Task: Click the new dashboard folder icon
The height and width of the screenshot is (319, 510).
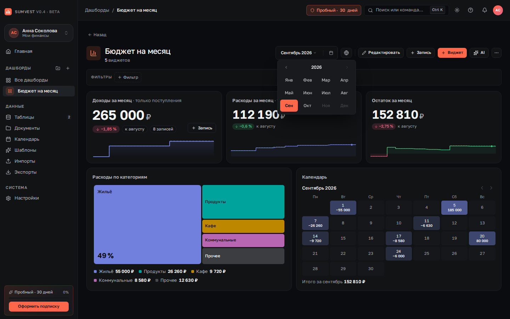Action: [x=58, y=68]
